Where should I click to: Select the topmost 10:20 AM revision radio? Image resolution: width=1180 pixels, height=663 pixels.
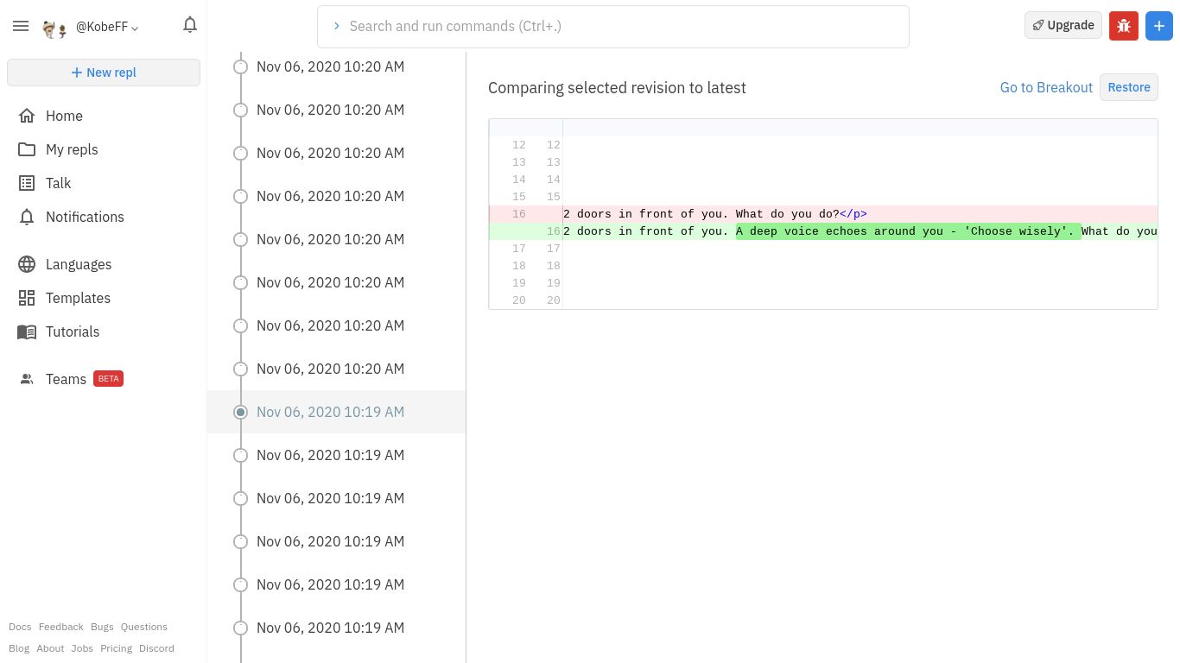pos(241,66)
